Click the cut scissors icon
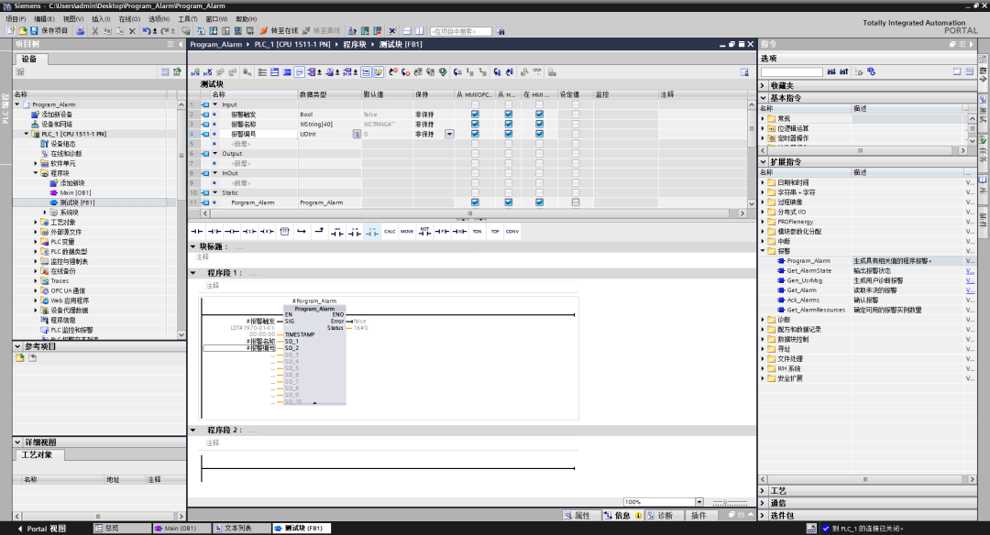The image size is (990, 535). pyautogui.click(x=94, y=30)
